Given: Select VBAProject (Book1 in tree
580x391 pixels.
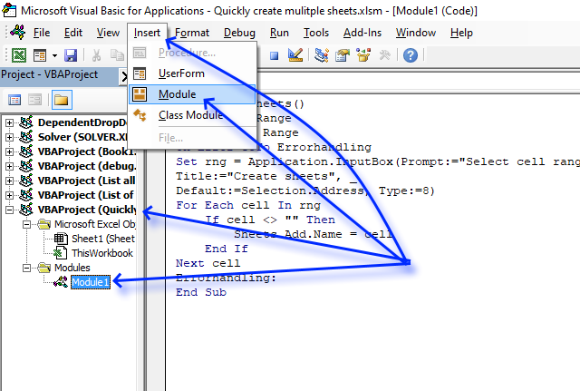Looking at the screenshot, I should point(87,152).
